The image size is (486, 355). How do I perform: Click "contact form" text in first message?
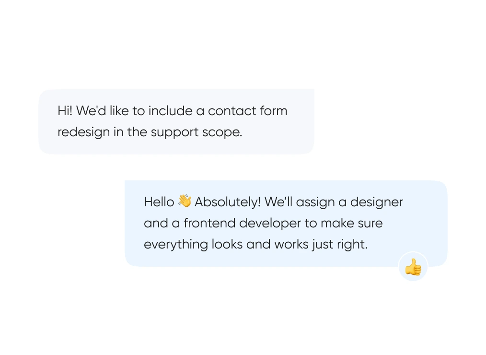point(247,111)
